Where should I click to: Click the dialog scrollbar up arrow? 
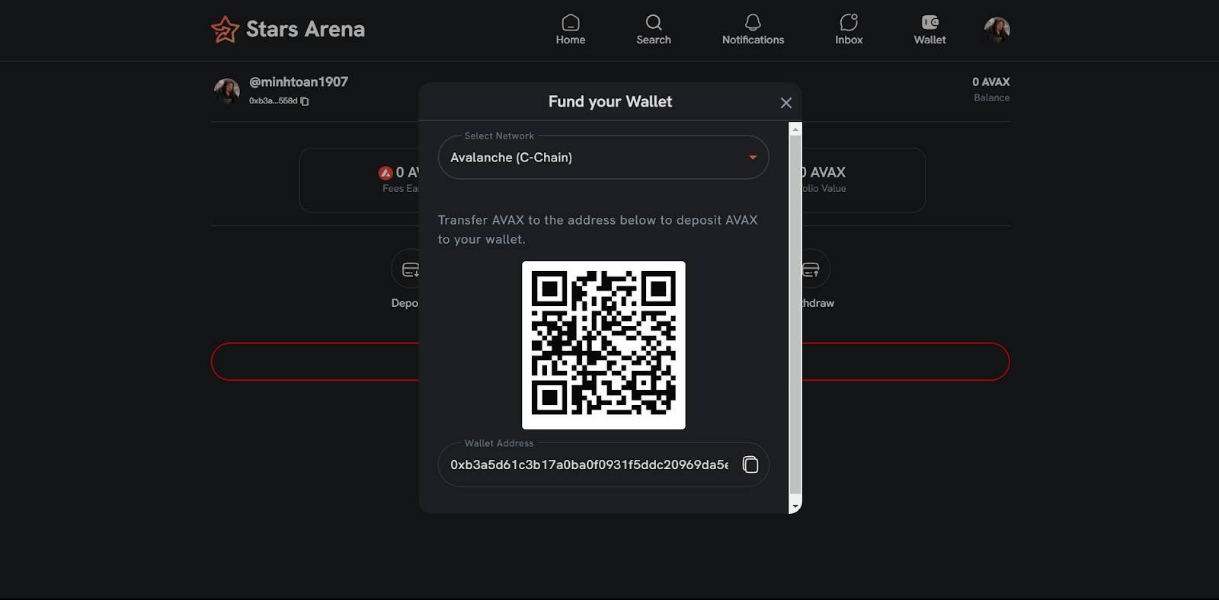795,129
